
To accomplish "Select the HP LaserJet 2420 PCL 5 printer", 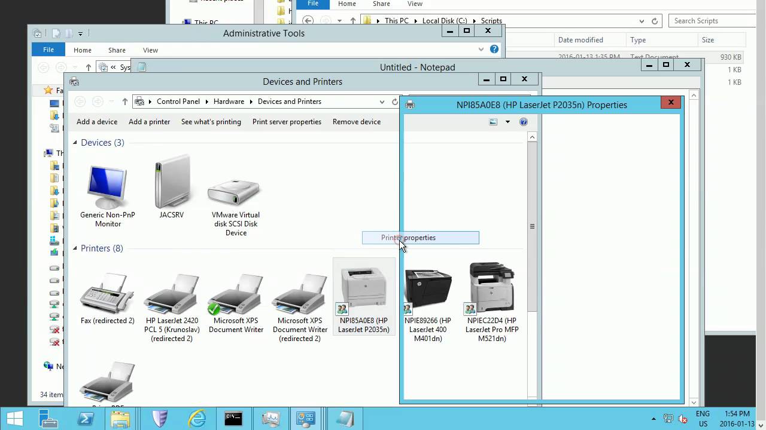I will tap(172, 308).
